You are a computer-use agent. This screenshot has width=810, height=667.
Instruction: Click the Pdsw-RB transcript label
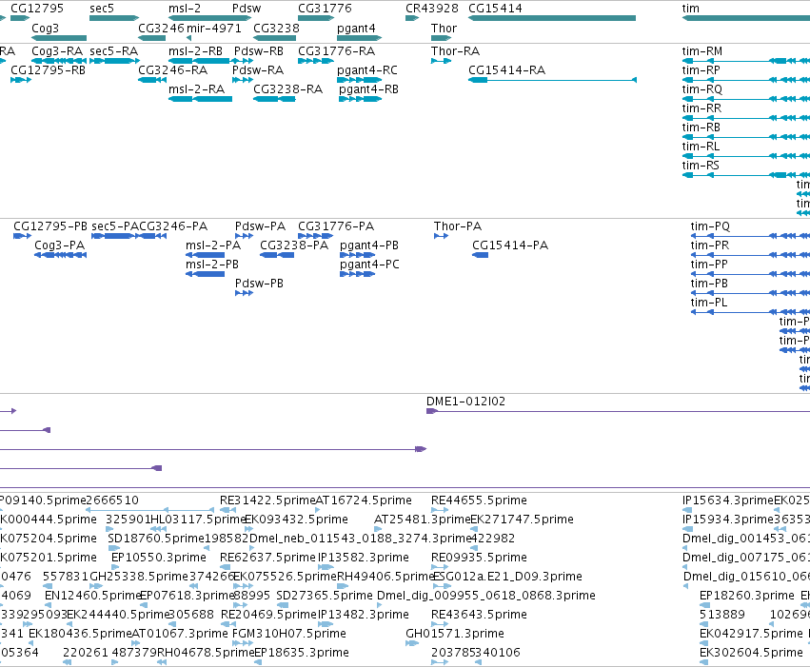click(259, 51)
